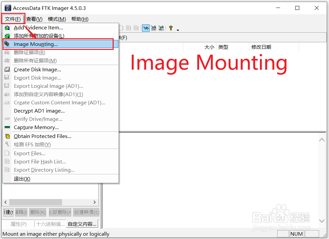Click the Export Logical Image icon
329x239 pixels.
[7, 86]
